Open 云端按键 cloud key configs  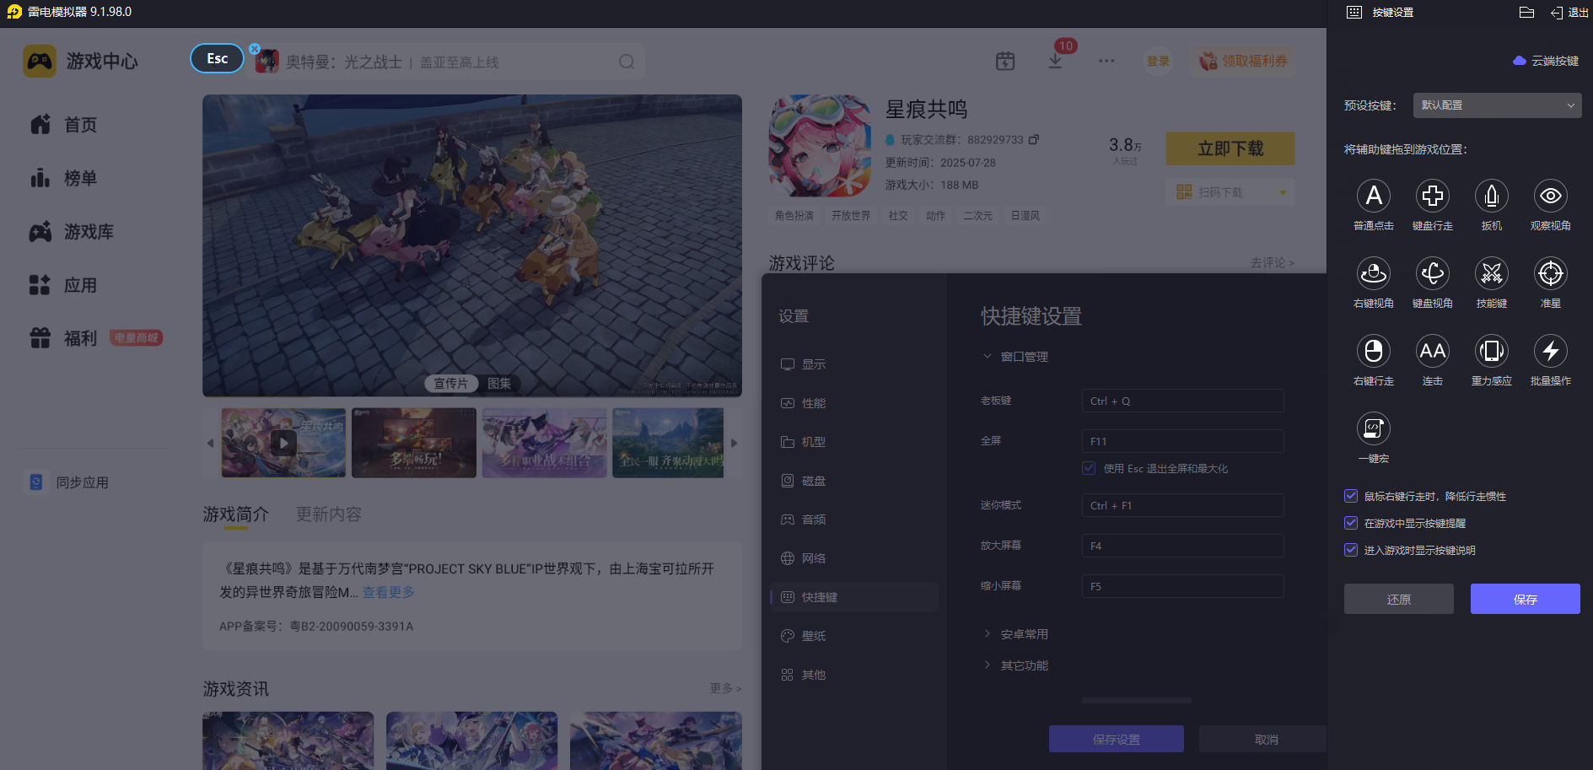[1546, 61]
